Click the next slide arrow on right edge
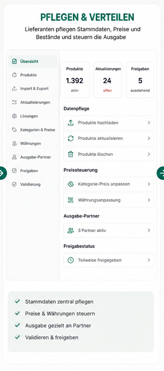164x371 pixels. tap(161, 173)
